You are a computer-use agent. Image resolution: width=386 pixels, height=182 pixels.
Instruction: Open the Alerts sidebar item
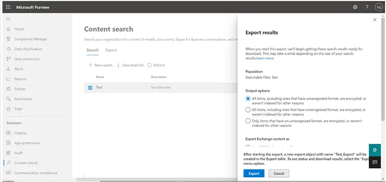15,69
